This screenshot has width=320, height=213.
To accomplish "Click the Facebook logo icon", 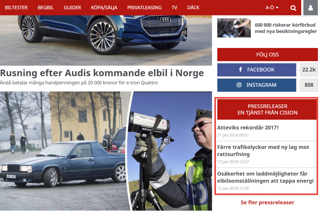I will point(240,70).
